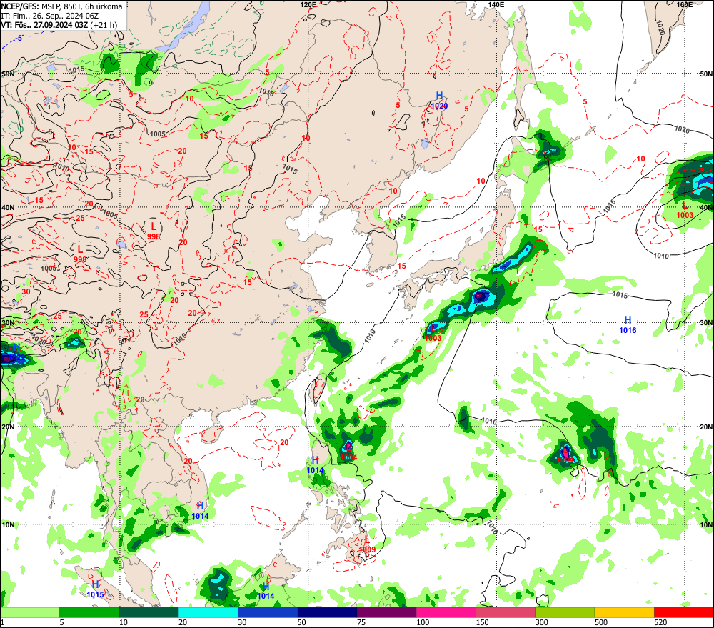Select the olive green 300–500 legend swatch
The width and height of the screenshot is (714, 628).
tap(565, 612)
